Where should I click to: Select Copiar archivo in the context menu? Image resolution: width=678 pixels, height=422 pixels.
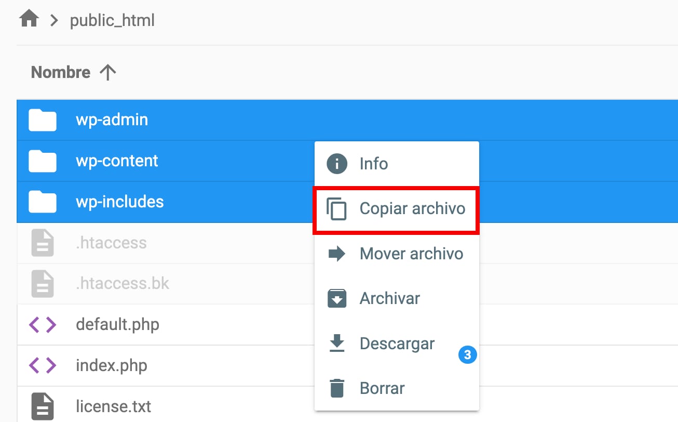pos(412,209)
